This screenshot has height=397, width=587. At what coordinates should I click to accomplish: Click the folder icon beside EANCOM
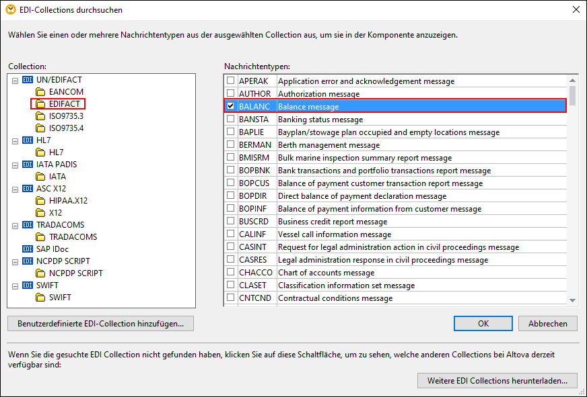40,92
